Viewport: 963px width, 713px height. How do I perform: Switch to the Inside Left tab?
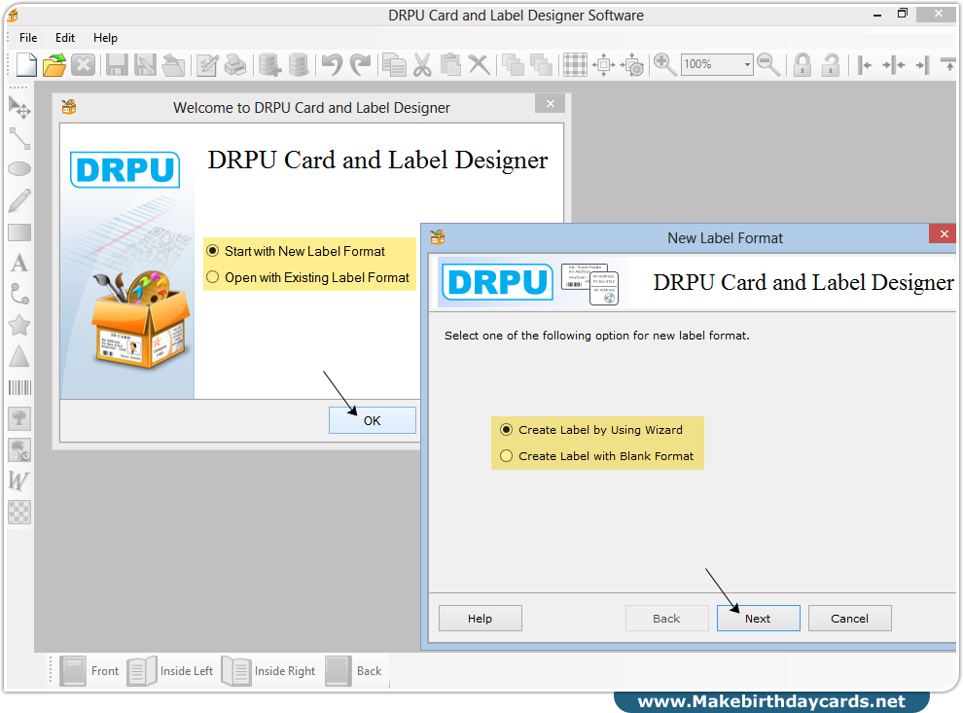coord(170,670)
